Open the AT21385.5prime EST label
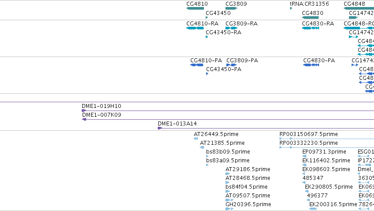 click(222, 143)
